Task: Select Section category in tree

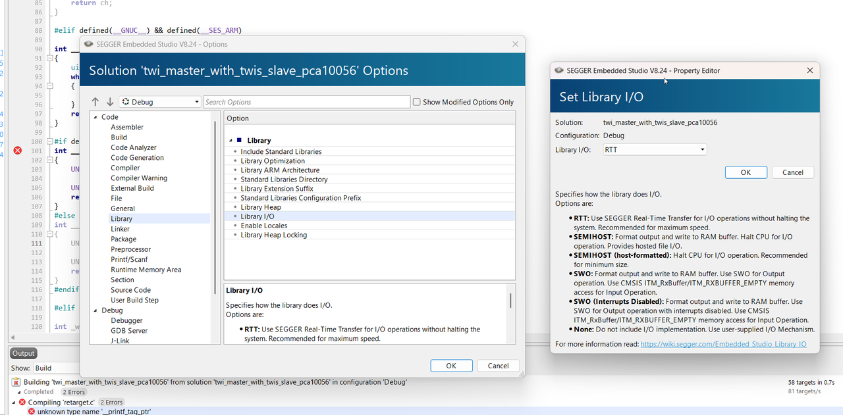Action: [x=122, y=280]
